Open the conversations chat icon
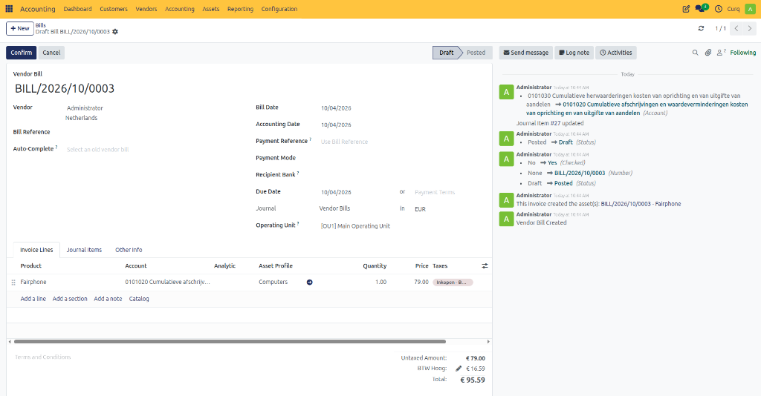Viewport: 761px width, 396px height. 701,8
